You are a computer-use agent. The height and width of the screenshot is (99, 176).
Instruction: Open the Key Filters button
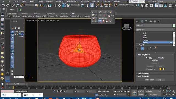click(x=155, y=95)
